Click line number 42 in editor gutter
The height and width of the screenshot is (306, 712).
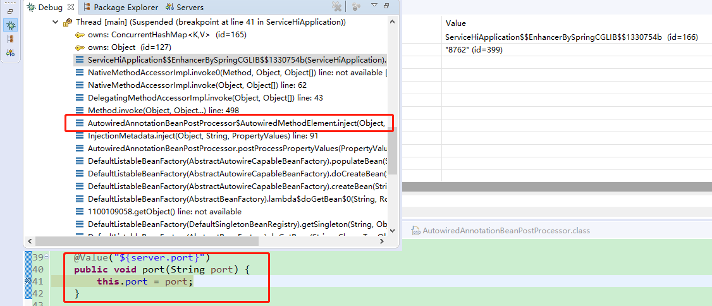pyautogui.click(x=38, y=293)
